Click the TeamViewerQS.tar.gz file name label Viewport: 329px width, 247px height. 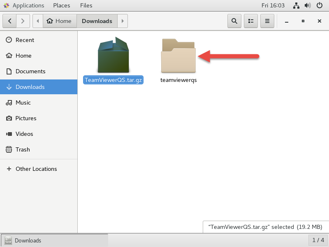114,80
